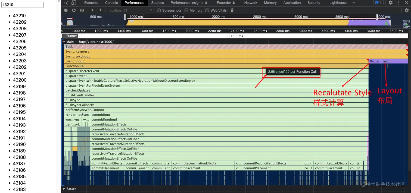The height and width of the screenshot is (193, 411).
Task: Select the Performance tab
Action: click(x=135, y=3)
